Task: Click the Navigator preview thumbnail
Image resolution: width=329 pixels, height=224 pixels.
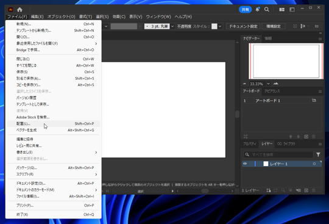Action: coord(286,61)
